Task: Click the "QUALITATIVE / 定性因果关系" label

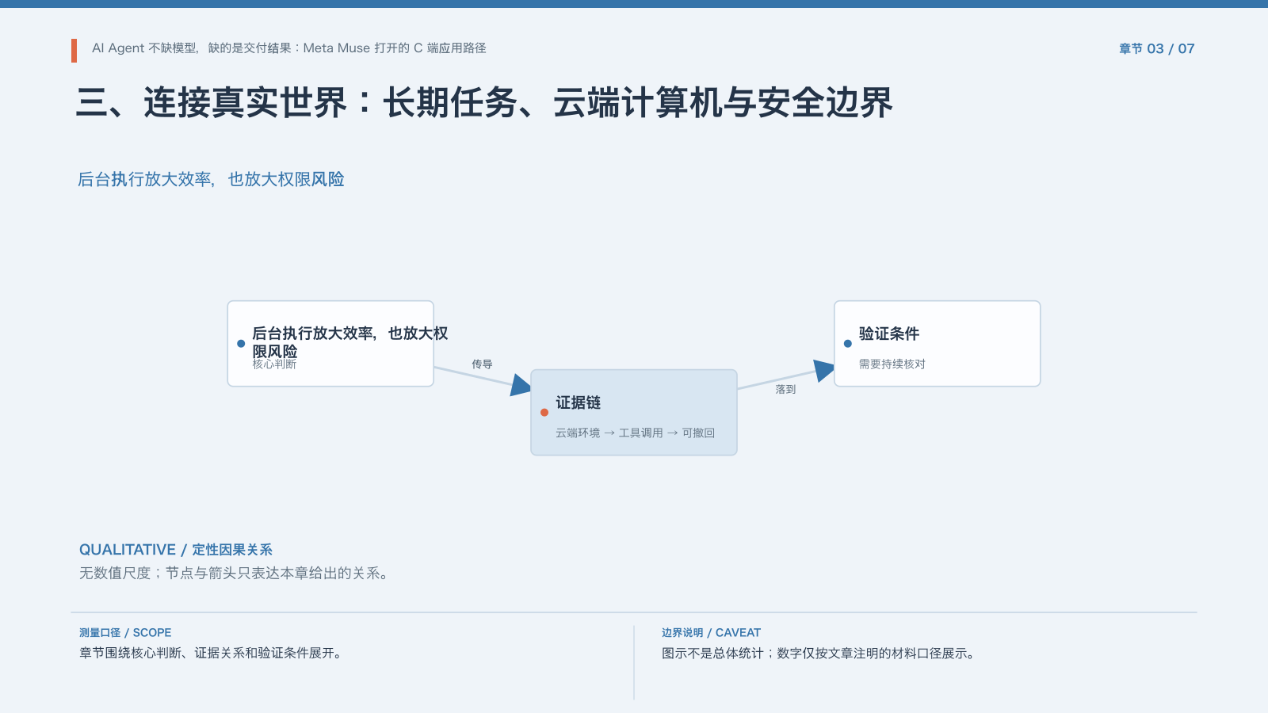Action: [x=176, y=550]
